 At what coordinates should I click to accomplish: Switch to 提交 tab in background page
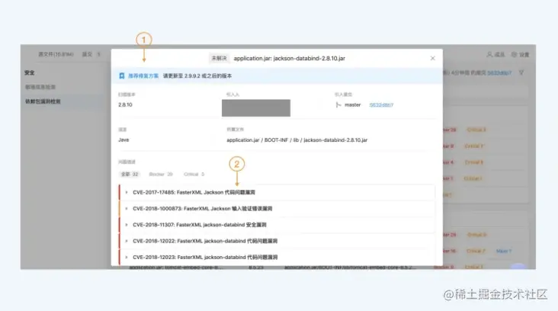point(91,54)
